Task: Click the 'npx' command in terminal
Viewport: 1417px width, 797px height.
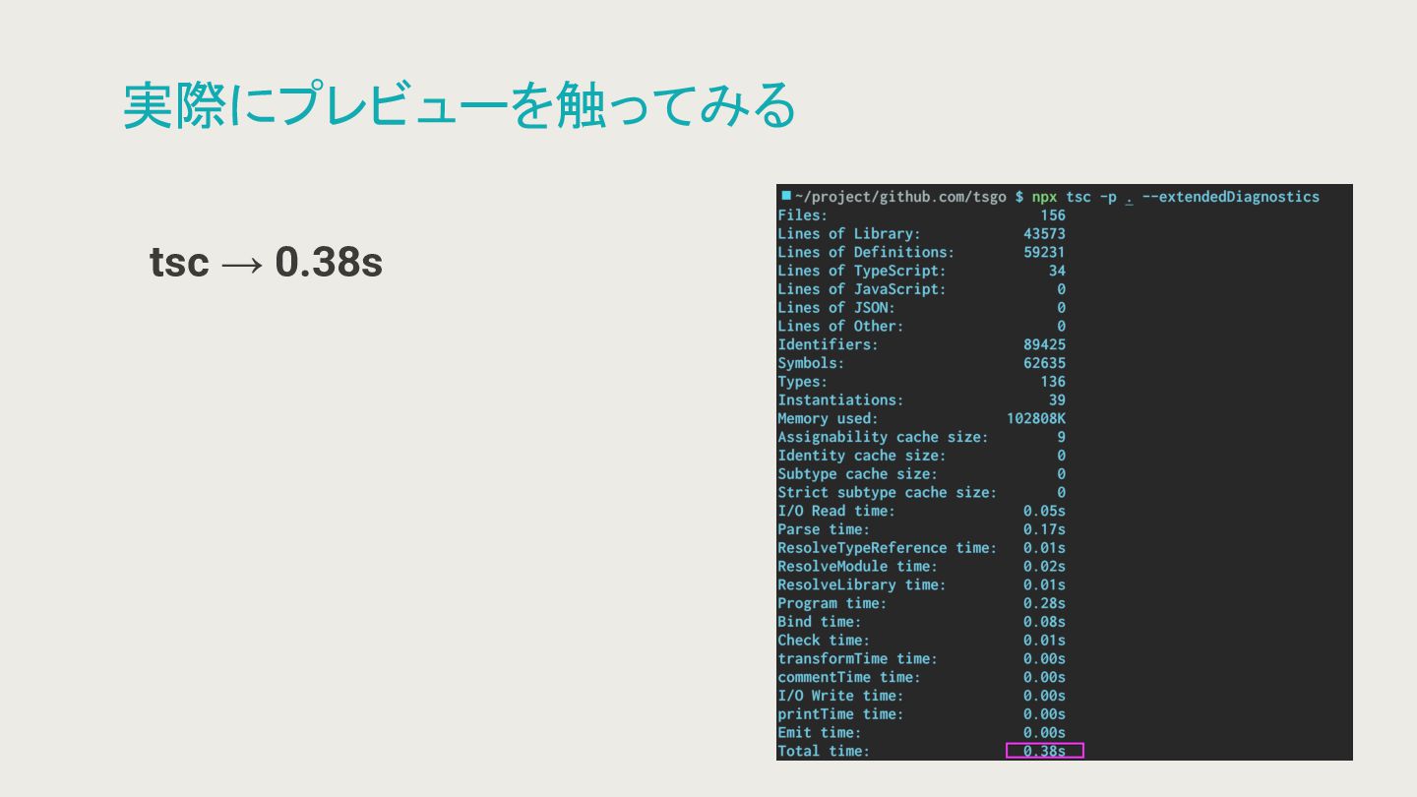Action: click(1044, 197)
